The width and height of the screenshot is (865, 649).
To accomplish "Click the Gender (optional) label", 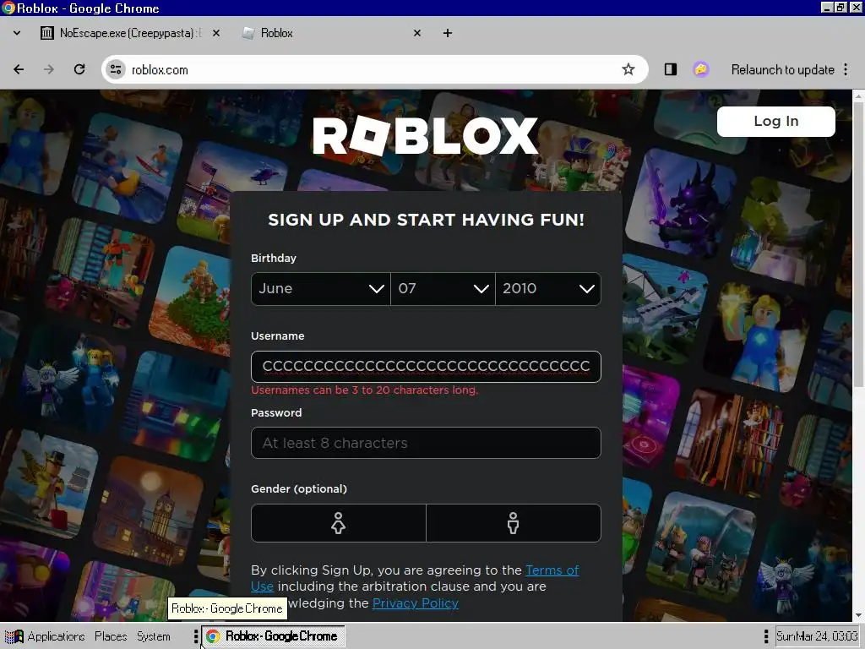I will pos(299,489).
